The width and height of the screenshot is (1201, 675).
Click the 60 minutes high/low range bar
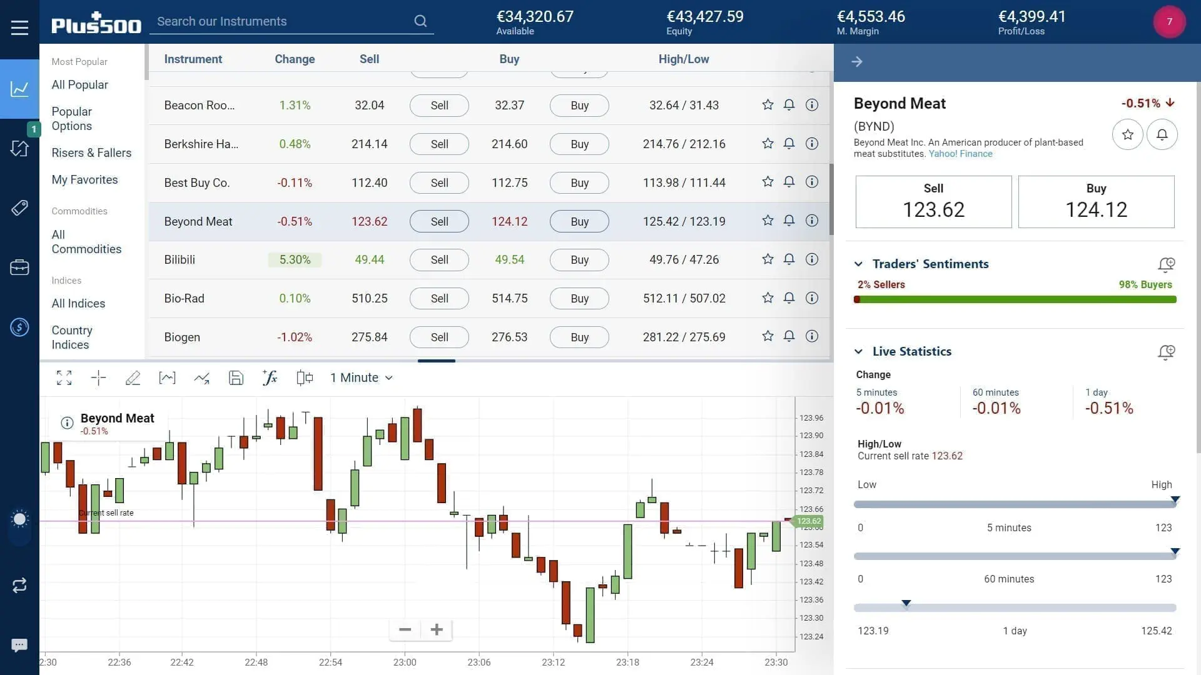1015,556
